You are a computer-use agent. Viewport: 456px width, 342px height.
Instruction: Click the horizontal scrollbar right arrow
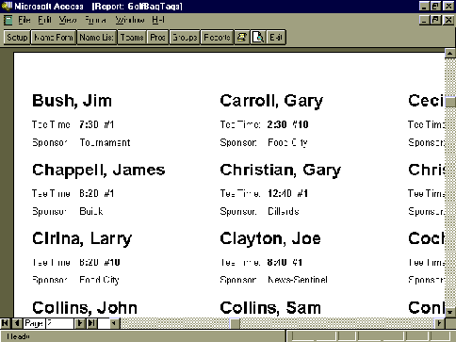point(439,323)
